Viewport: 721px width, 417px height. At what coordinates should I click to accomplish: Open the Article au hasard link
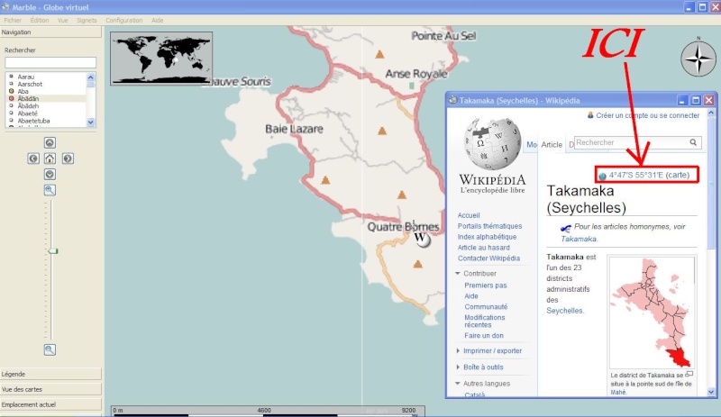click(484, 248)
